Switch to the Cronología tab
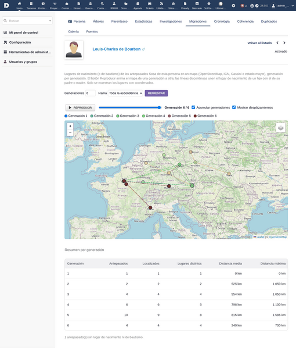Viewport: 296px width, 348px height. click(x=222, y=21)
